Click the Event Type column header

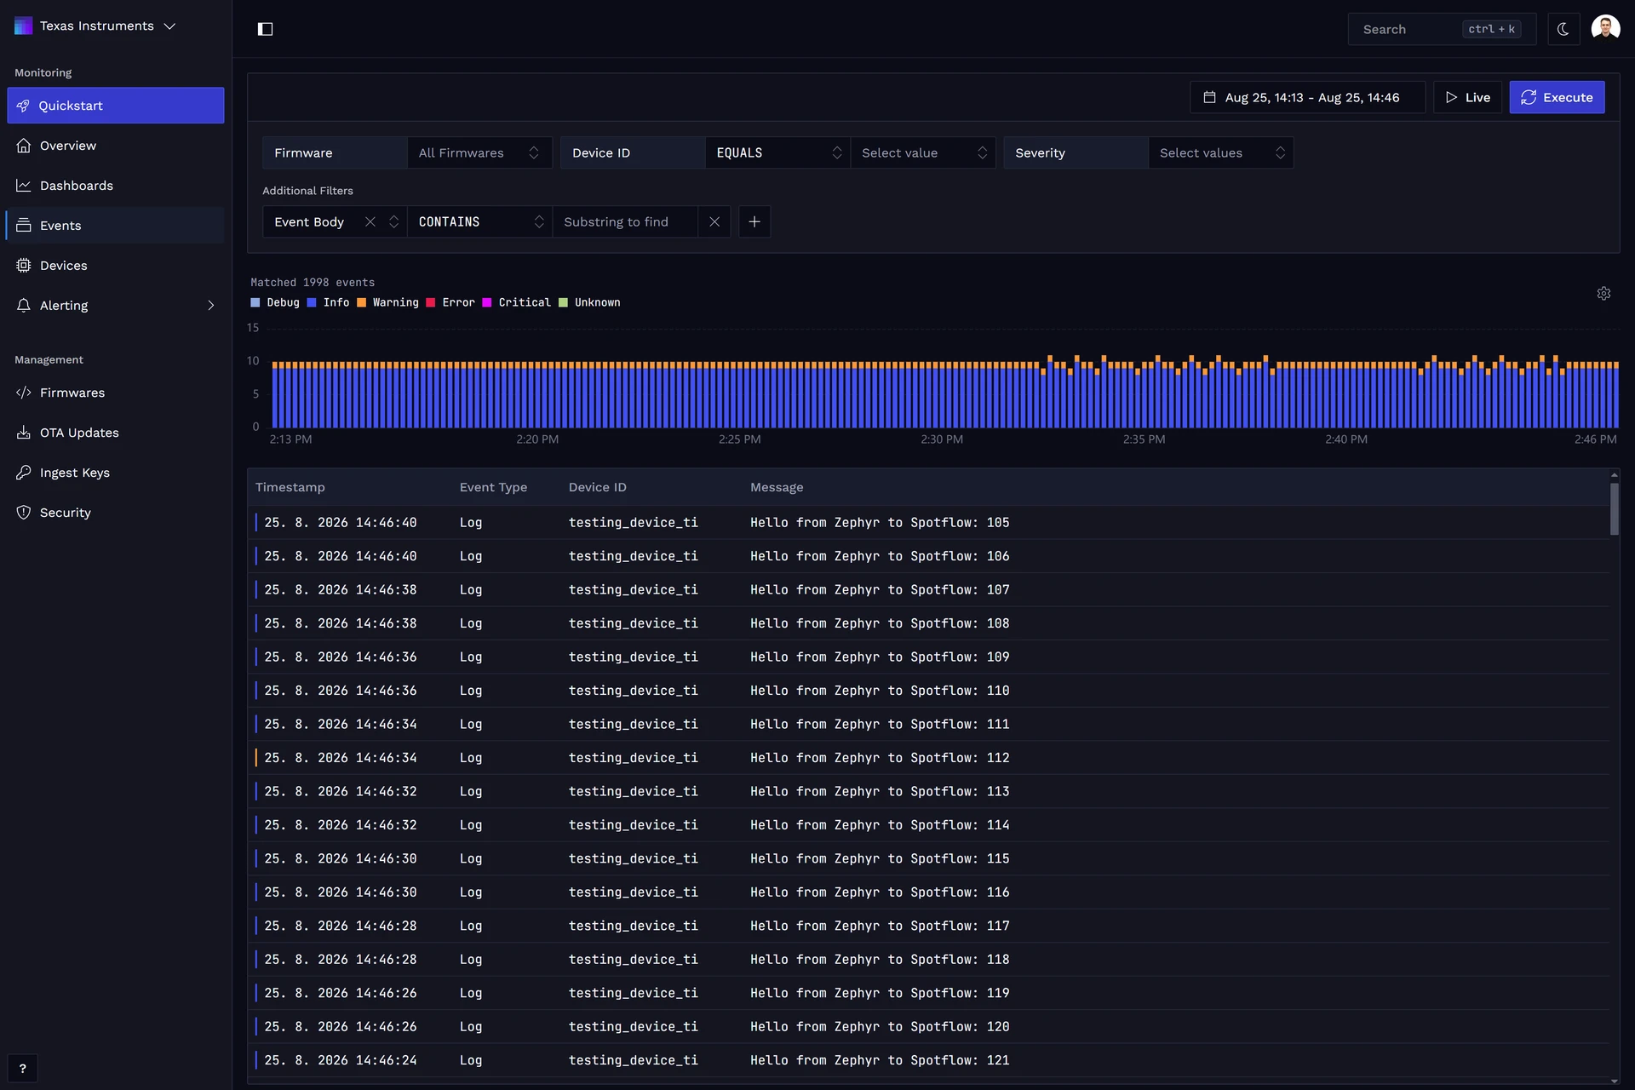coord(493,487)
